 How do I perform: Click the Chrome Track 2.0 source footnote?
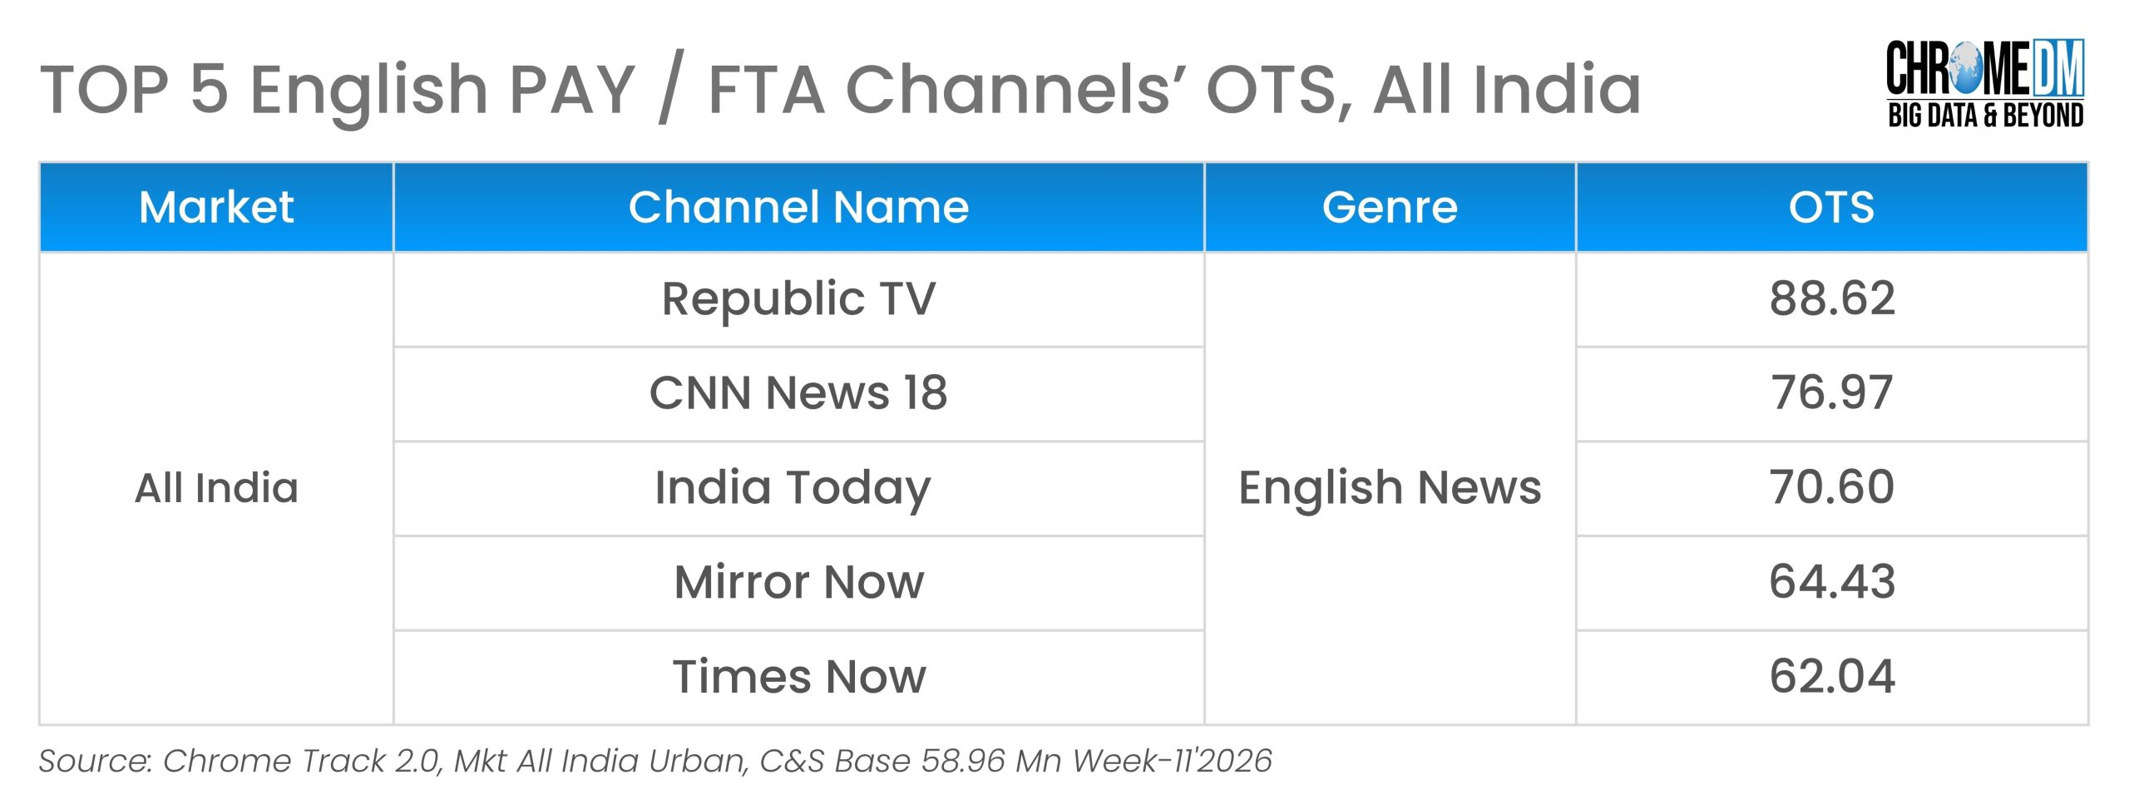tap(655, 762)
